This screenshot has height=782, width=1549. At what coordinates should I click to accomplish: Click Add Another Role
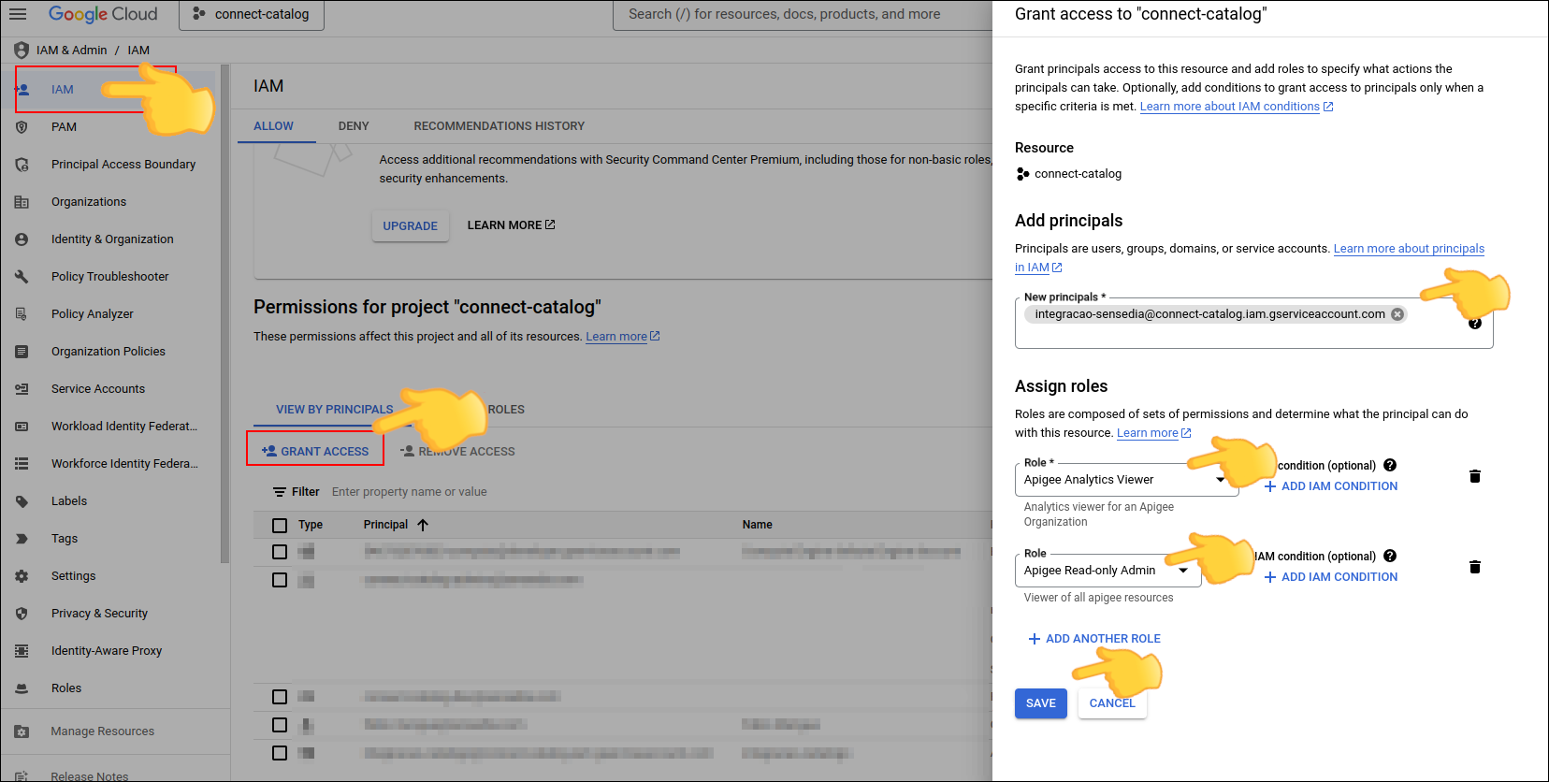click(1093, 639)
